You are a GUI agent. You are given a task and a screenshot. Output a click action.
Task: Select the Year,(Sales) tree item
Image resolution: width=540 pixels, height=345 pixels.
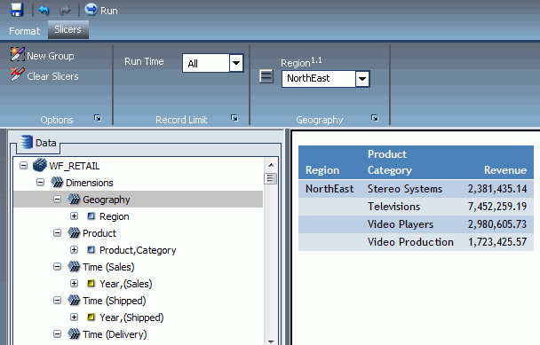[x=119, y=284]
